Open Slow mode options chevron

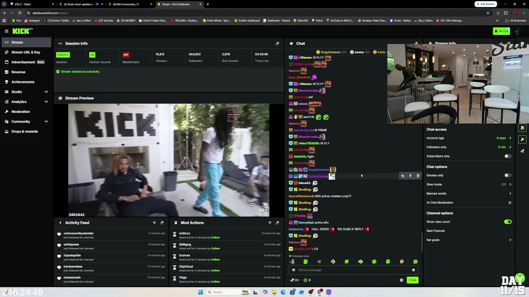click(x=510, y=185)
